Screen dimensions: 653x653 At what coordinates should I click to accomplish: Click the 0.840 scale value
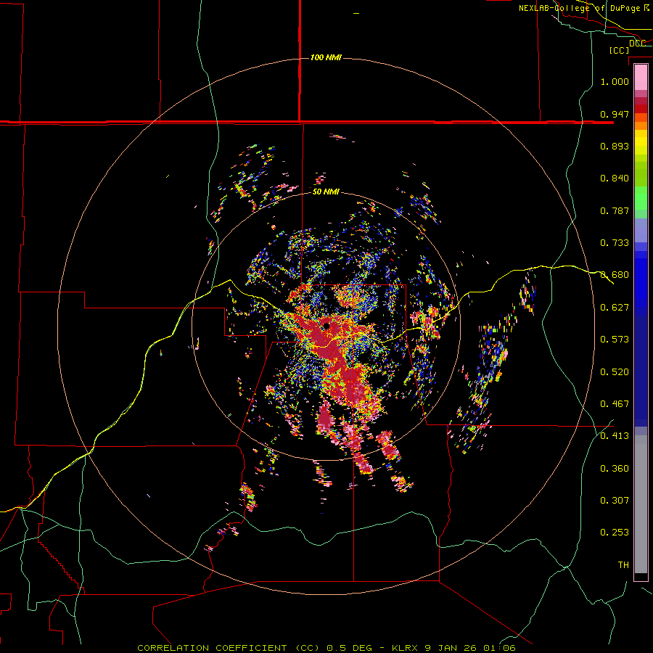[615, 178]
